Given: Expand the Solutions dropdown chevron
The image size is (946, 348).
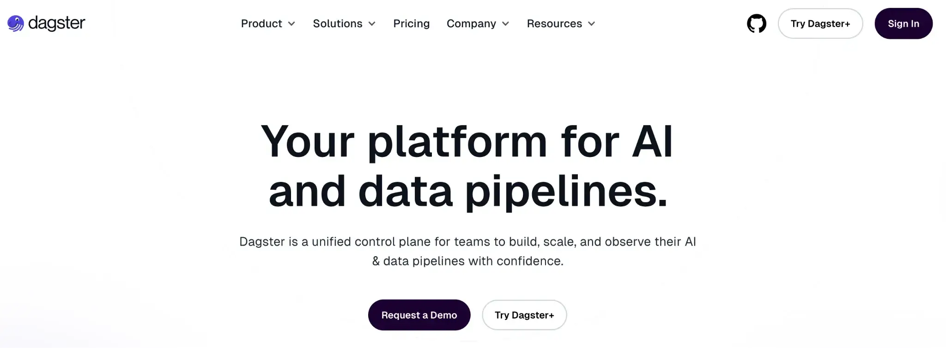Looking at the screenshot, I should tap(372, 24).
